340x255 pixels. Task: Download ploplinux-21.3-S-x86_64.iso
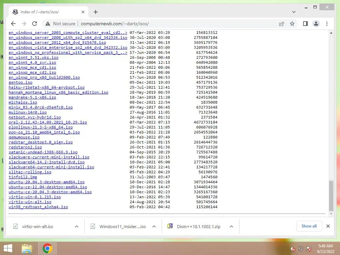(x=41, y=127)
